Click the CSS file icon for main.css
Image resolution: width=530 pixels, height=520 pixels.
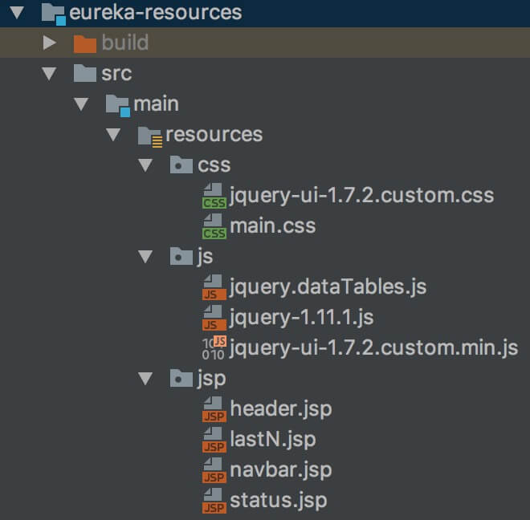(214, 226)
